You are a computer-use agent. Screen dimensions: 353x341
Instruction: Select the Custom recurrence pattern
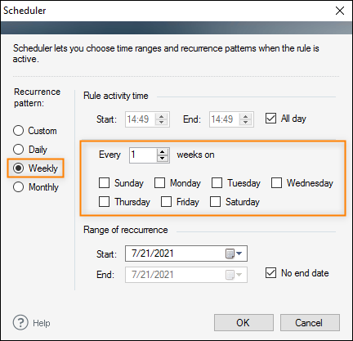point(18,131)
